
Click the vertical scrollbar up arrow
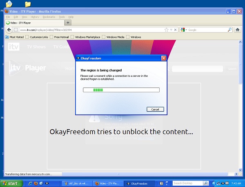point(241,42)
